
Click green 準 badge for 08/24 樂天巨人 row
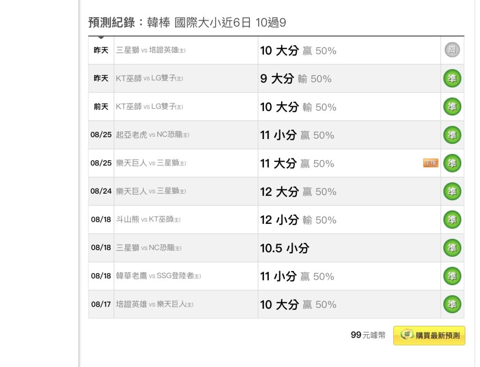coord(452,191)
